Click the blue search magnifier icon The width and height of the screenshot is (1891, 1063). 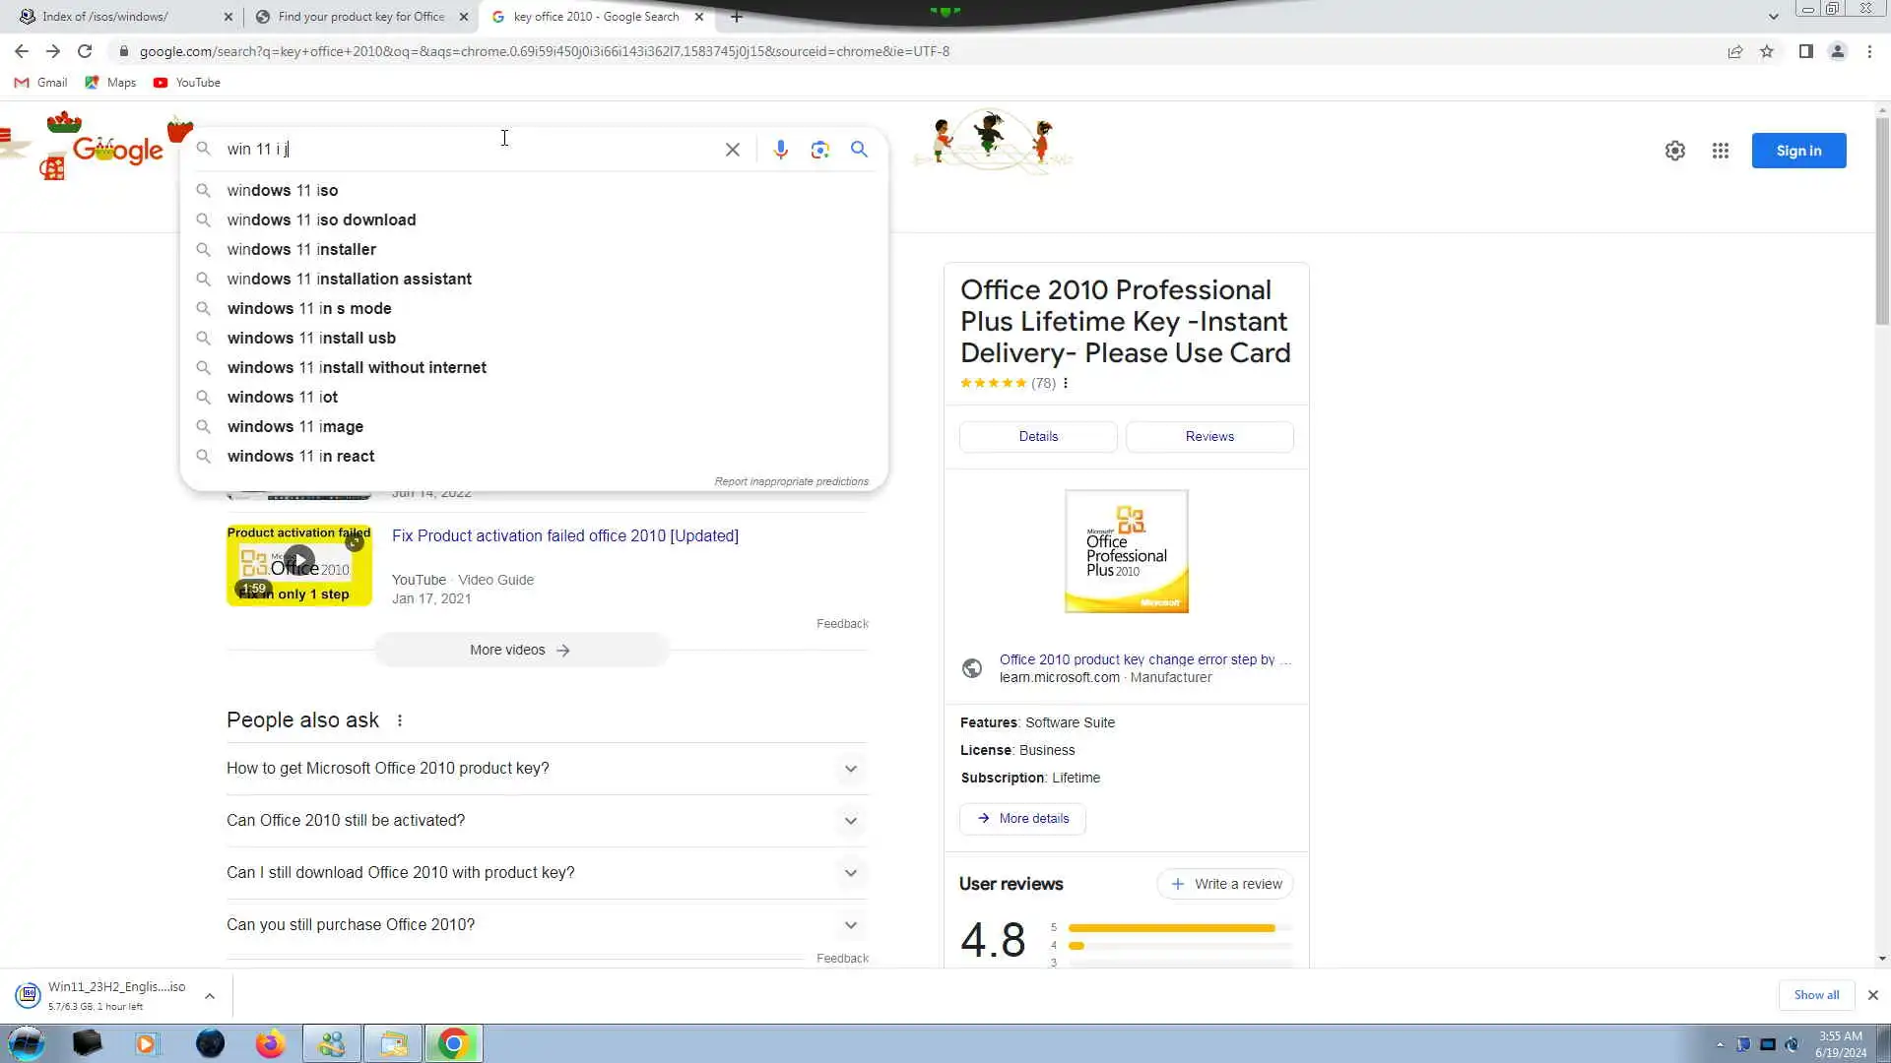[859, 150]
